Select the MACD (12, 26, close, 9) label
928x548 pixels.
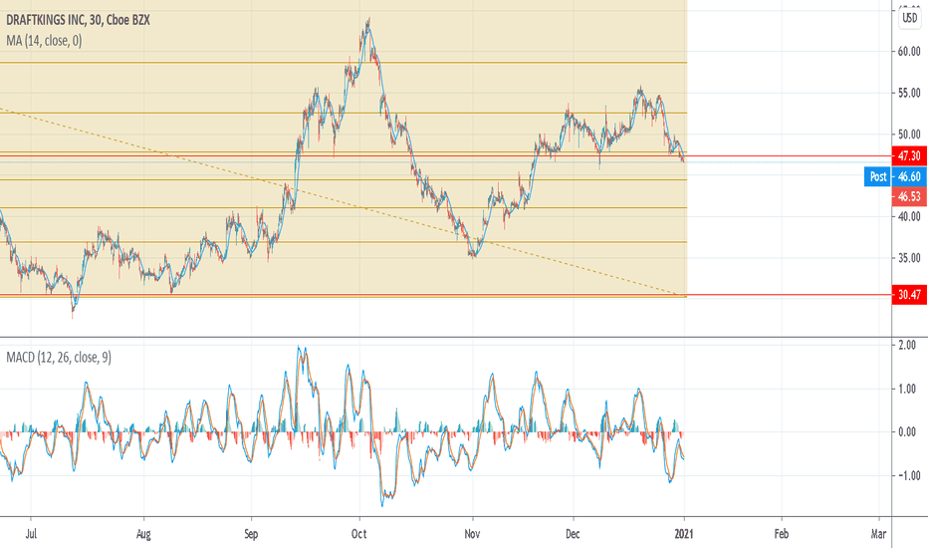(59, 358)
